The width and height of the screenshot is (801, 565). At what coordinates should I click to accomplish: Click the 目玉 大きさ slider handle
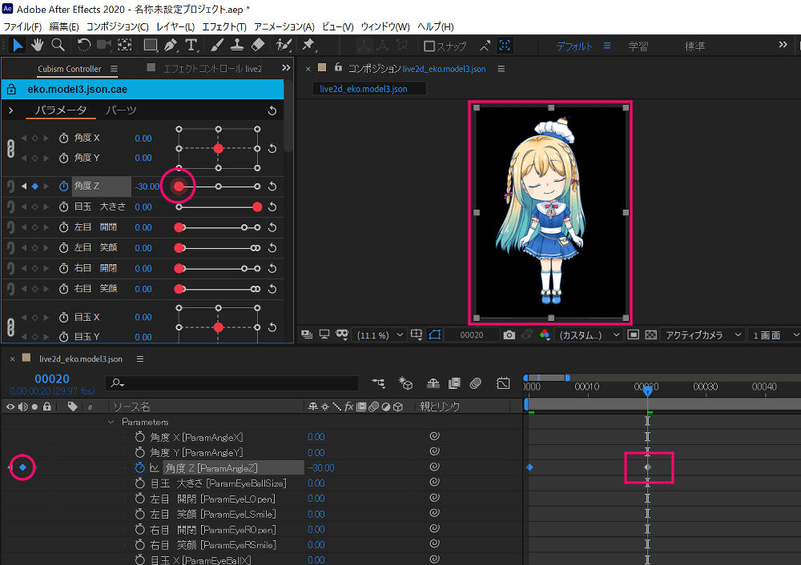pyautogui.click(x=257, y=206)
